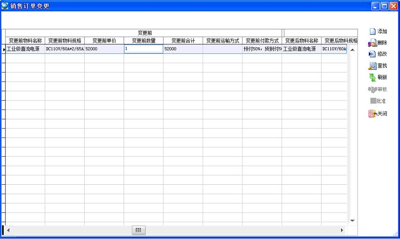
Task: Click the 删除 (Delete) icon
Action: tap(373, 43)
